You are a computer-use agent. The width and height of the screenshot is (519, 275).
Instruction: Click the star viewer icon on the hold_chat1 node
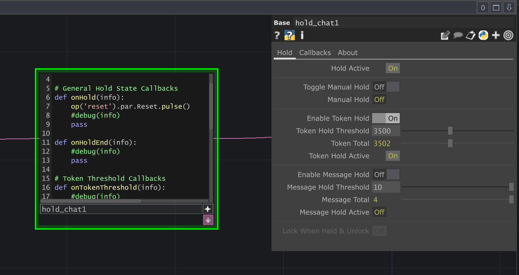(x=208, y=209)
